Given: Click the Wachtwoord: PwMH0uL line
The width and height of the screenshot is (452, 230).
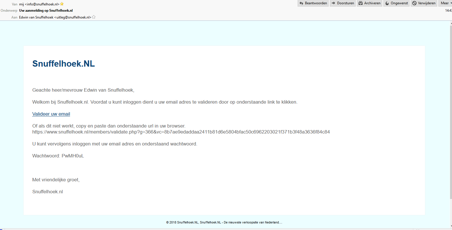Looking at the screenshot, I should [x=58, y=156].
